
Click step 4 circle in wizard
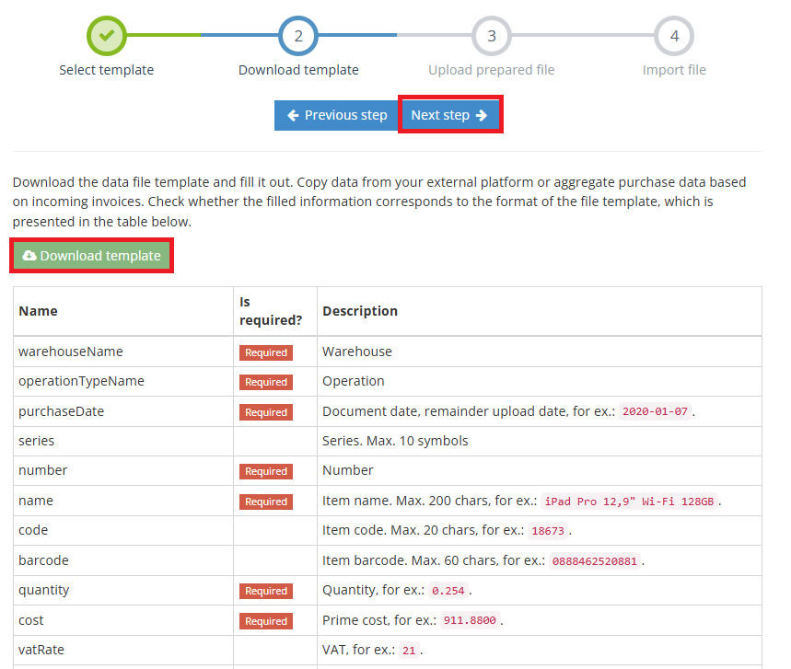[x=674, y=36]
